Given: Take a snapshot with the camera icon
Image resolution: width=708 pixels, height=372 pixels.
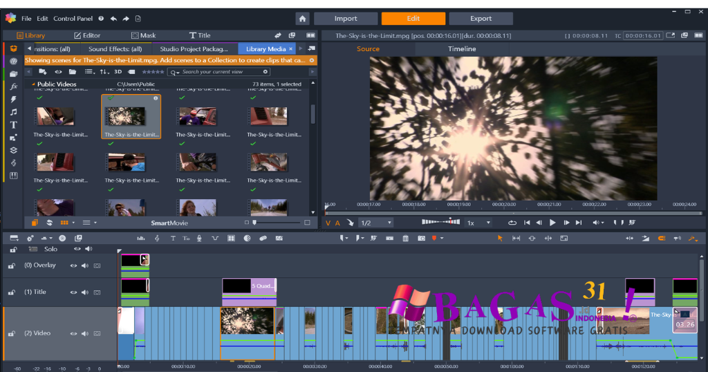Looking at the screenshot, I should point(421,239).
